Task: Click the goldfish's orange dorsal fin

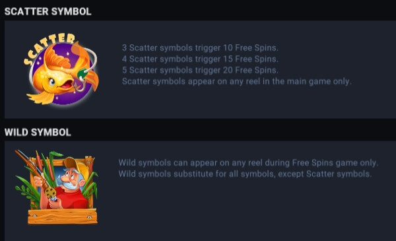Action: (x=57, y=57)
